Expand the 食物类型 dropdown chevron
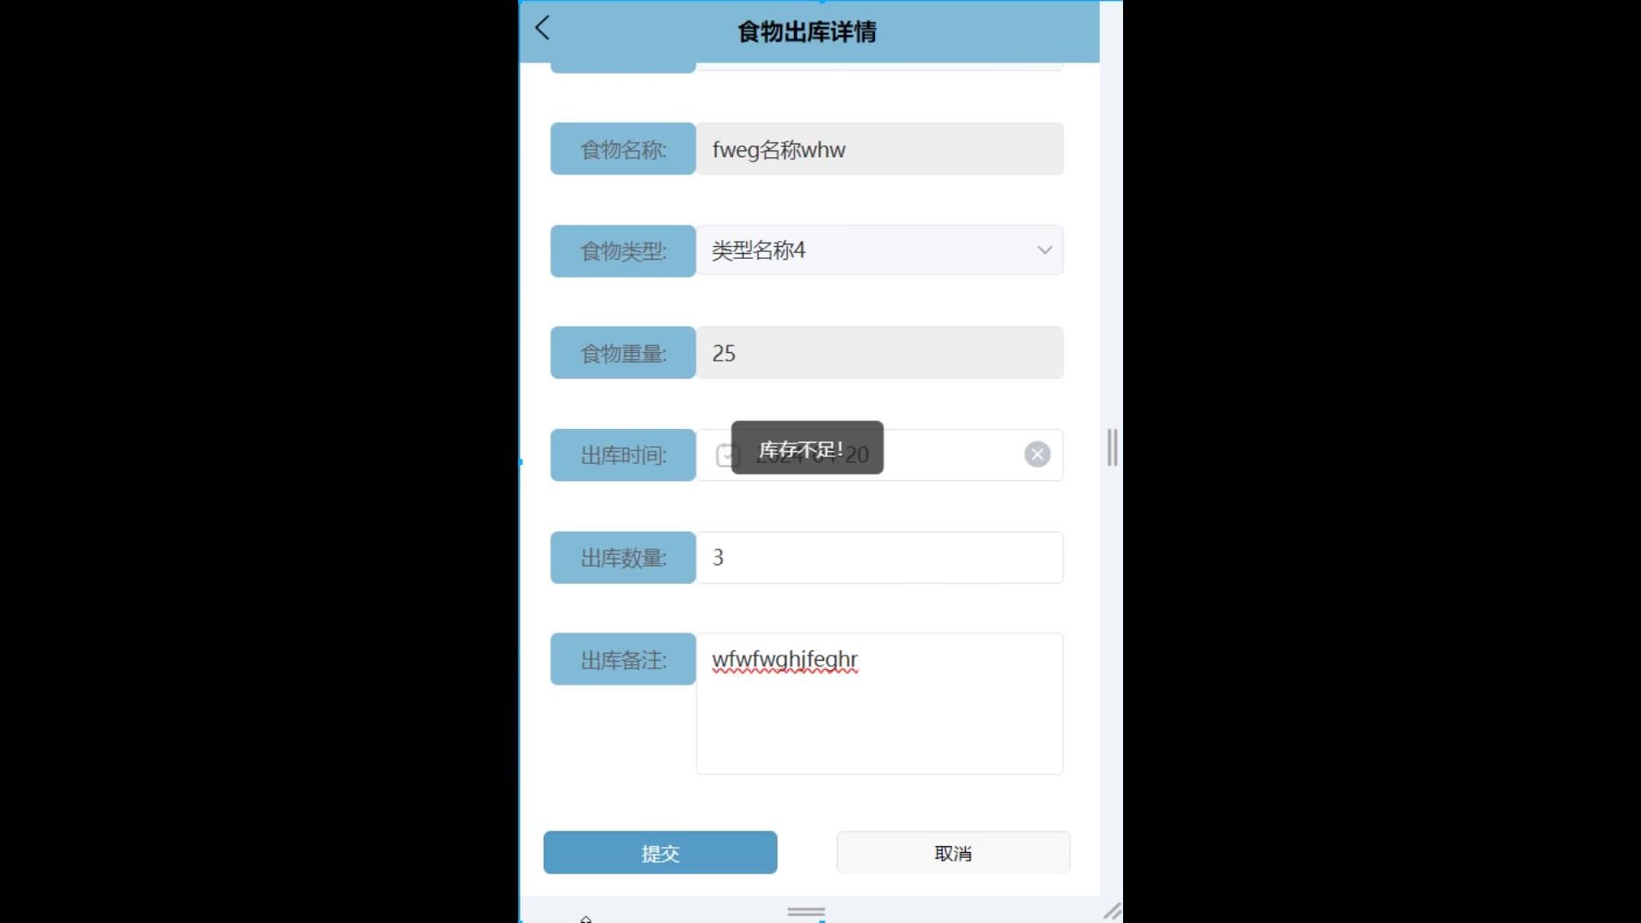The width and height of the screenshot is (1641, 923). 1044,250
